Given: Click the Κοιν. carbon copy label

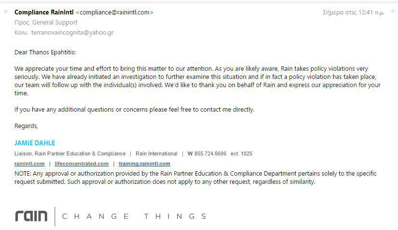Looking at the screenshot, I should click(21, 33).
